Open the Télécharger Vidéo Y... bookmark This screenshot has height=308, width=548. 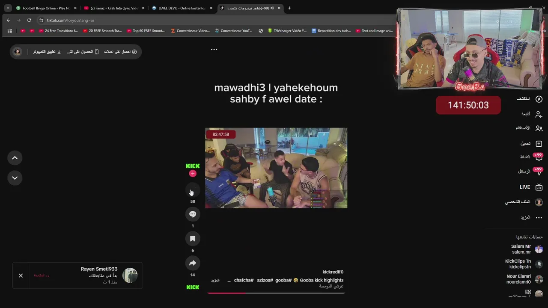(287, 31)
